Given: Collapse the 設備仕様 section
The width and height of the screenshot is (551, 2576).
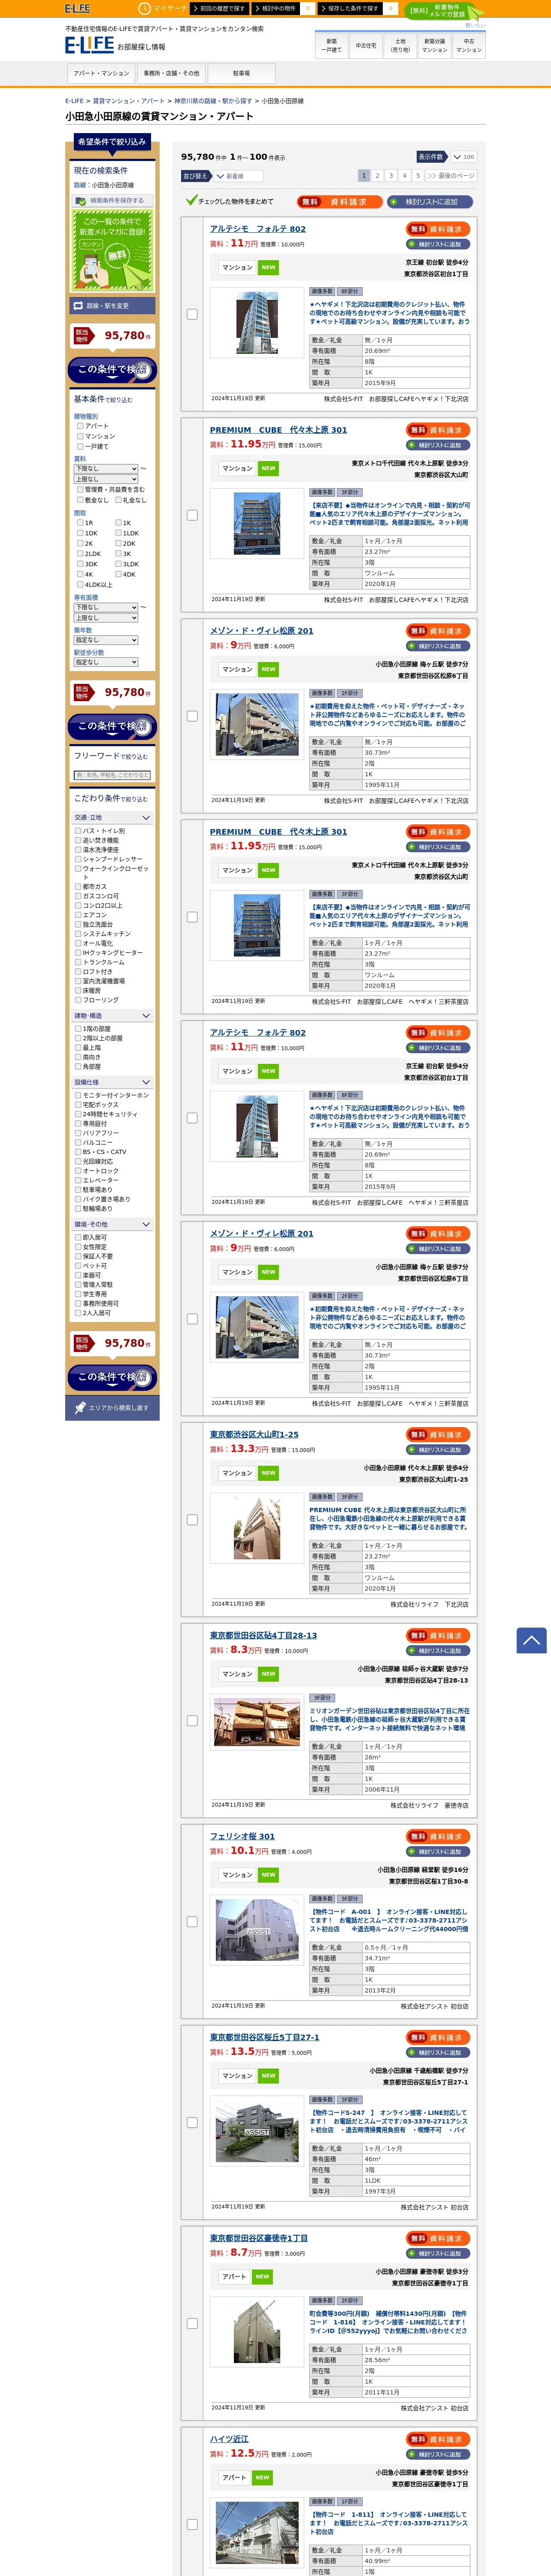Looking at the screenshot, I should [112, 1082].
